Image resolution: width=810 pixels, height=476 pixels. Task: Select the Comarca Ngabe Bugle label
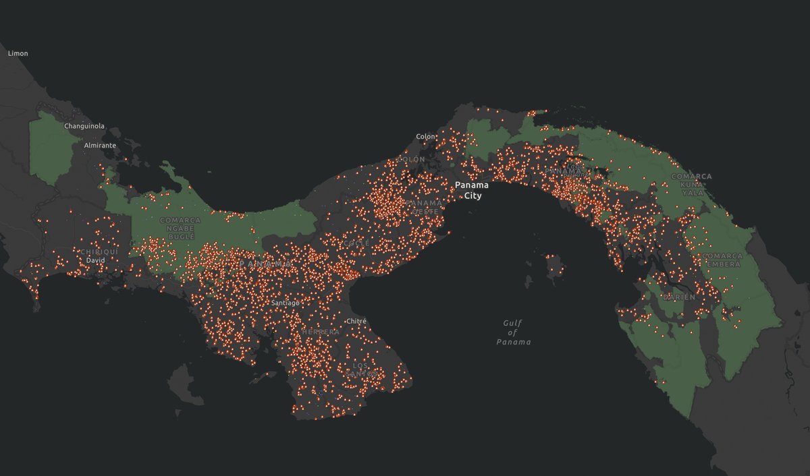180,229
